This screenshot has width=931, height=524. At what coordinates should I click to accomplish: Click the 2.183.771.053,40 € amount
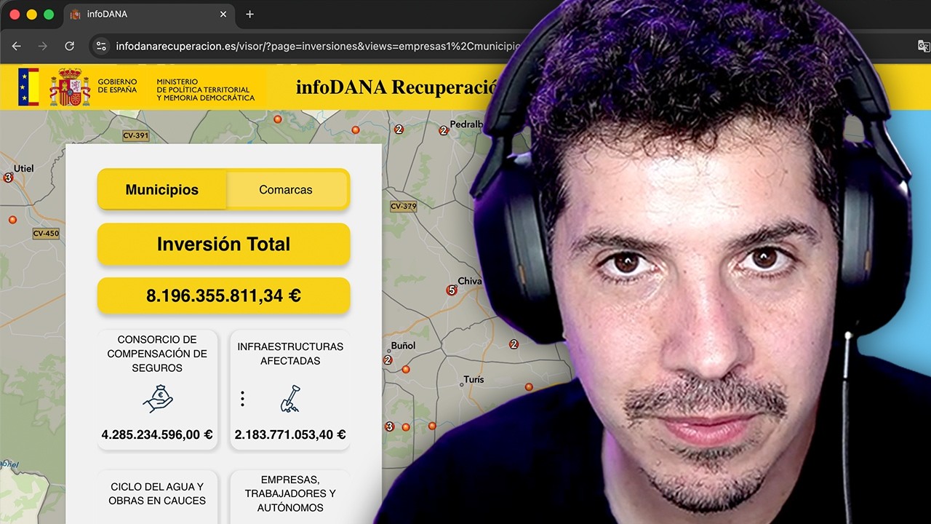[290, 434]
